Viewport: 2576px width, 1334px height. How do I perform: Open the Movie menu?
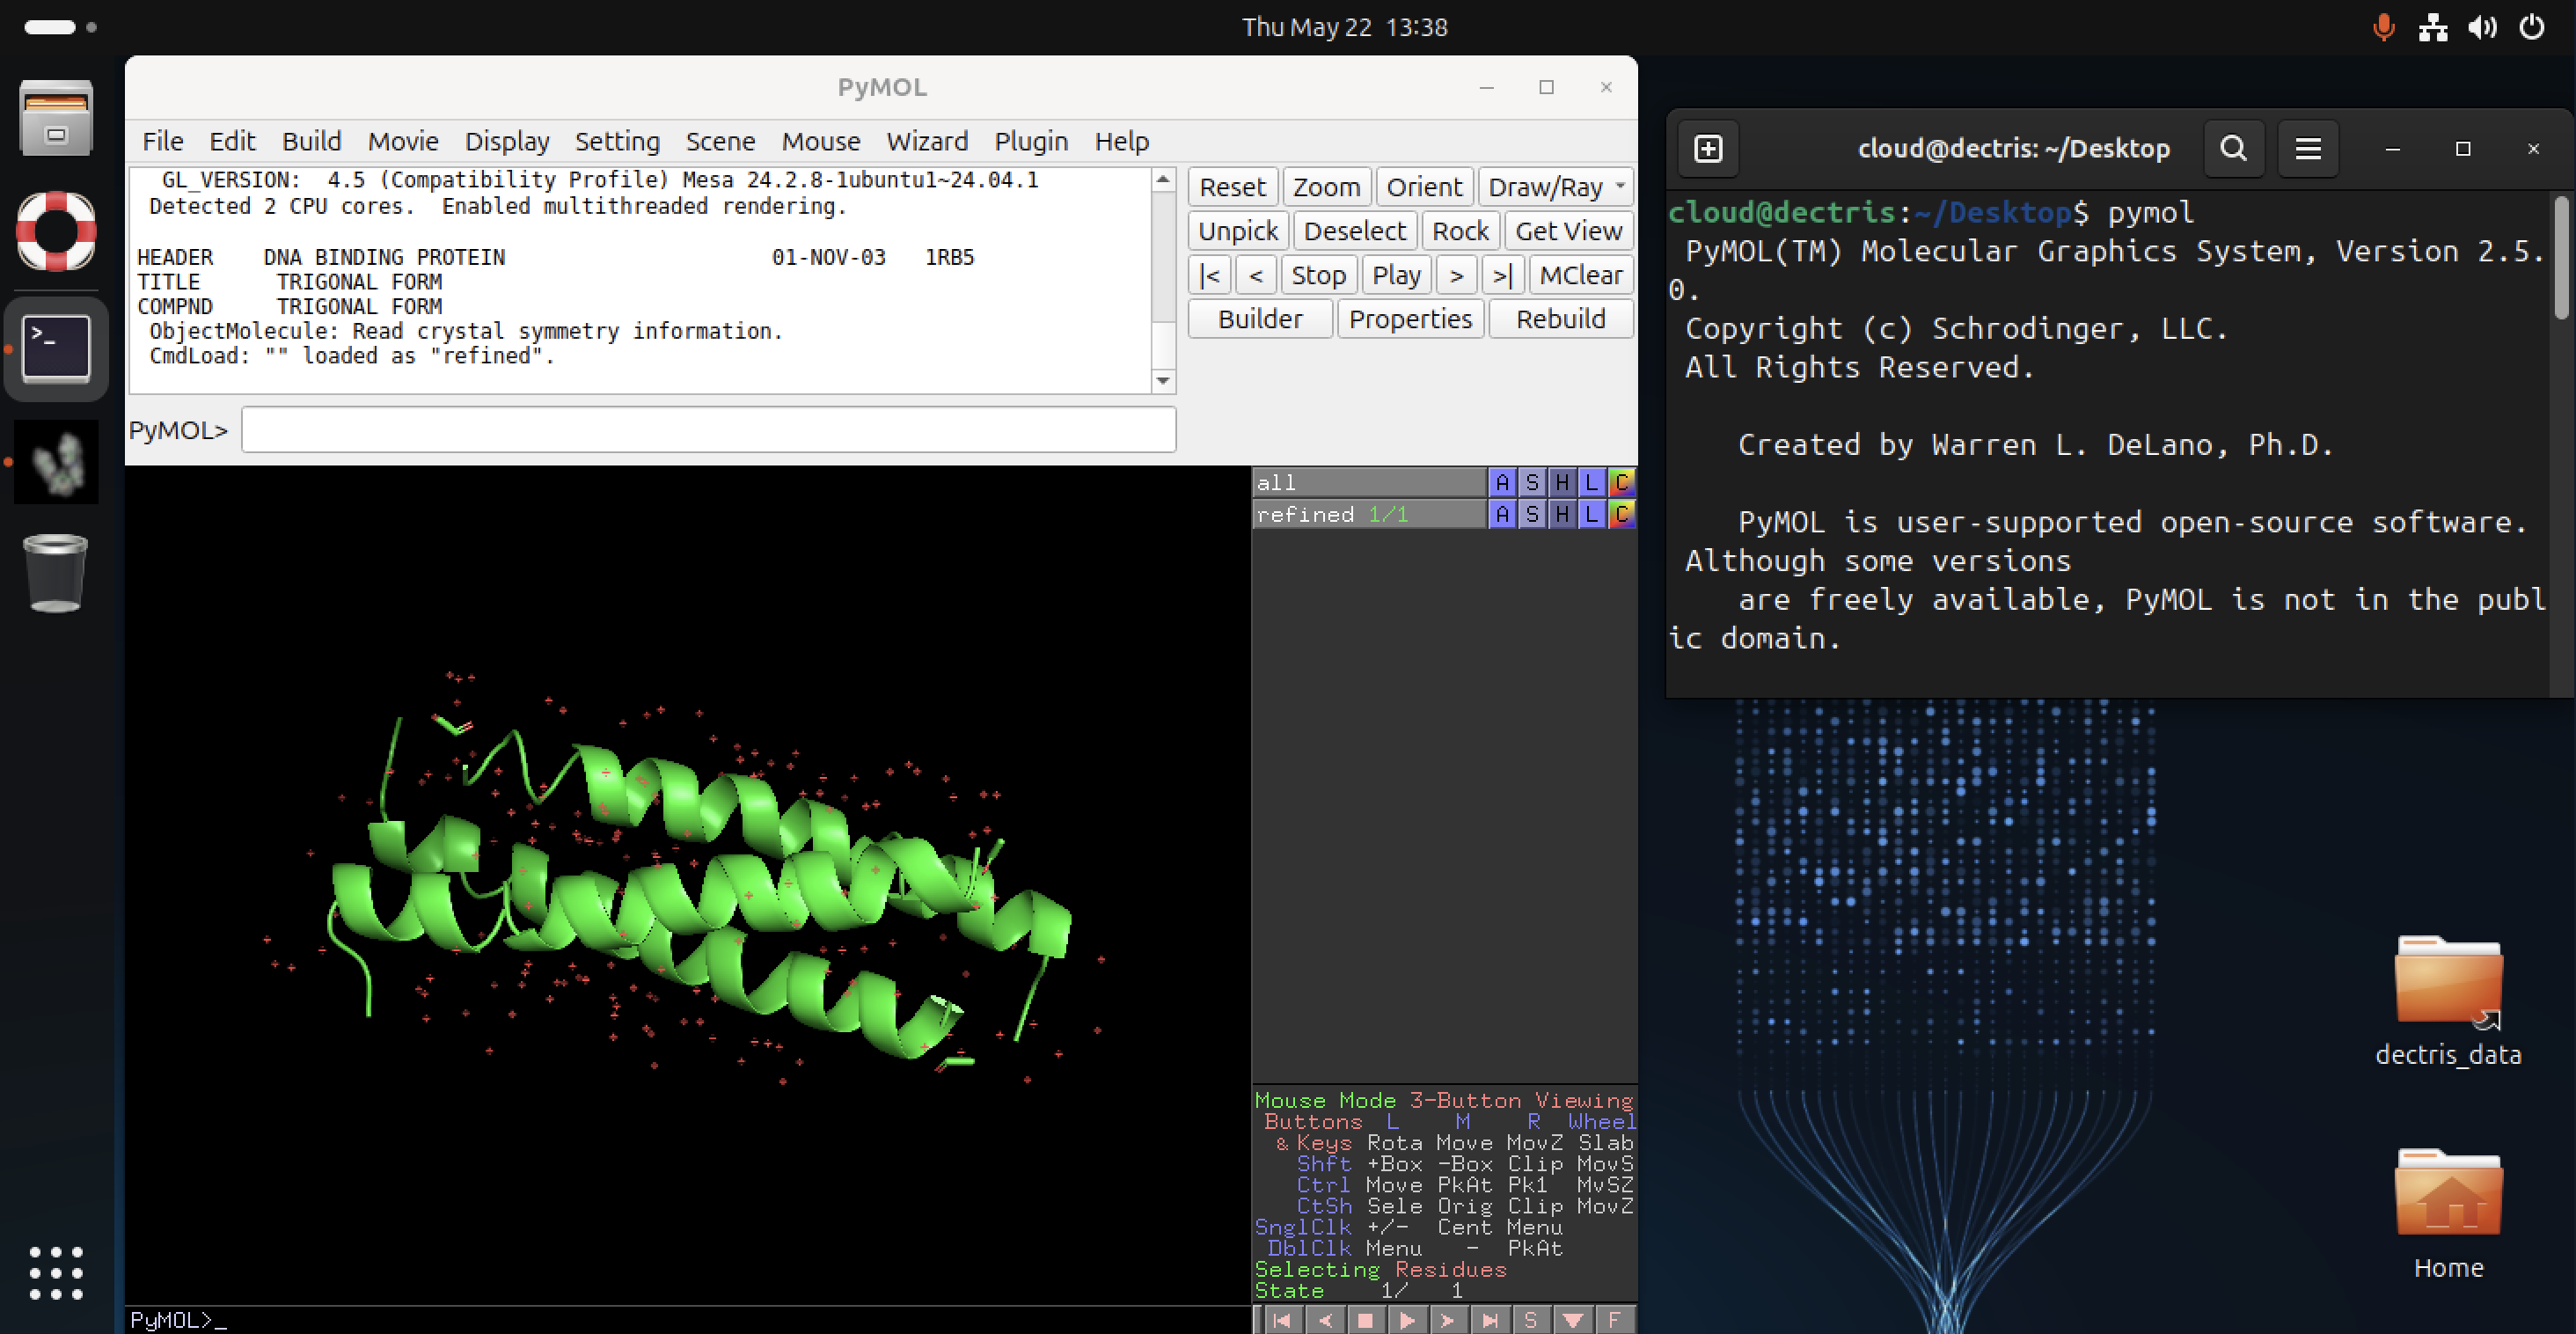click(x=403, y=141)
